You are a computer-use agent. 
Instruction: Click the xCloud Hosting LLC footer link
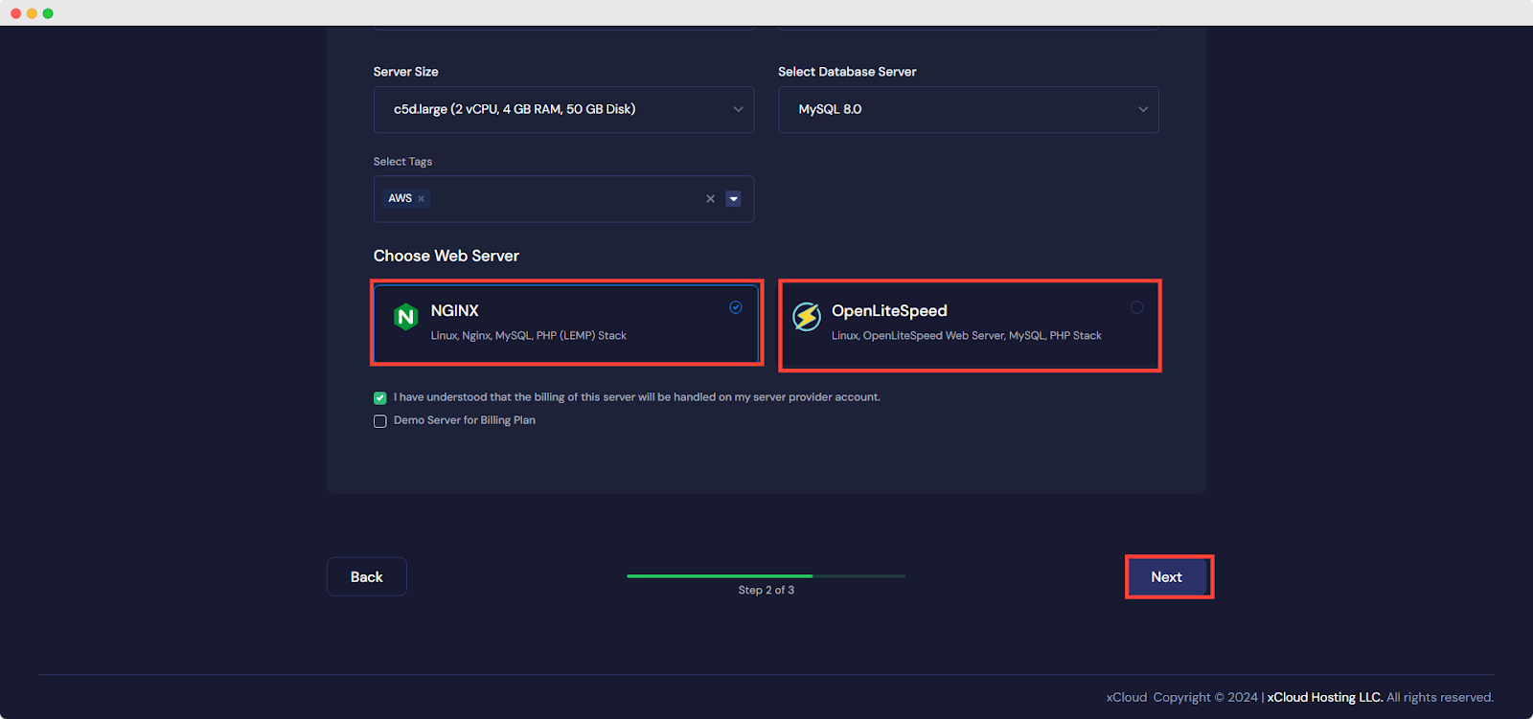pos(1324,697)
